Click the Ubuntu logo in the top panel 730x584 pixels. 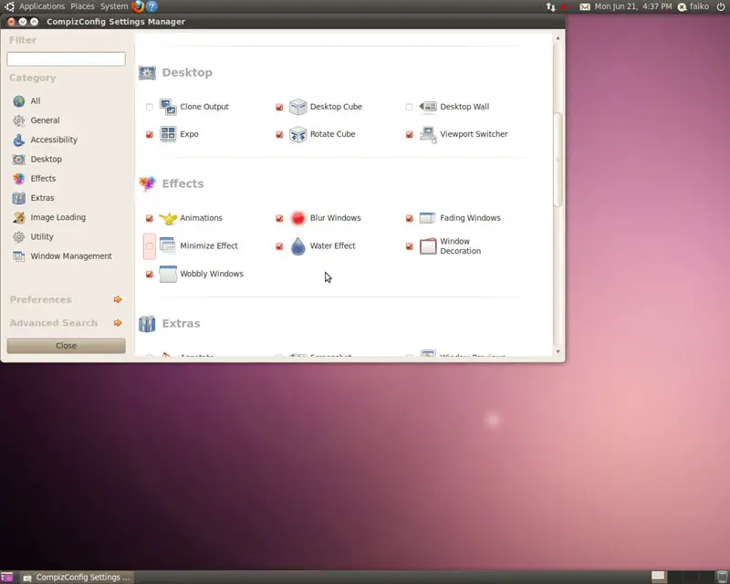click(9, 6)
